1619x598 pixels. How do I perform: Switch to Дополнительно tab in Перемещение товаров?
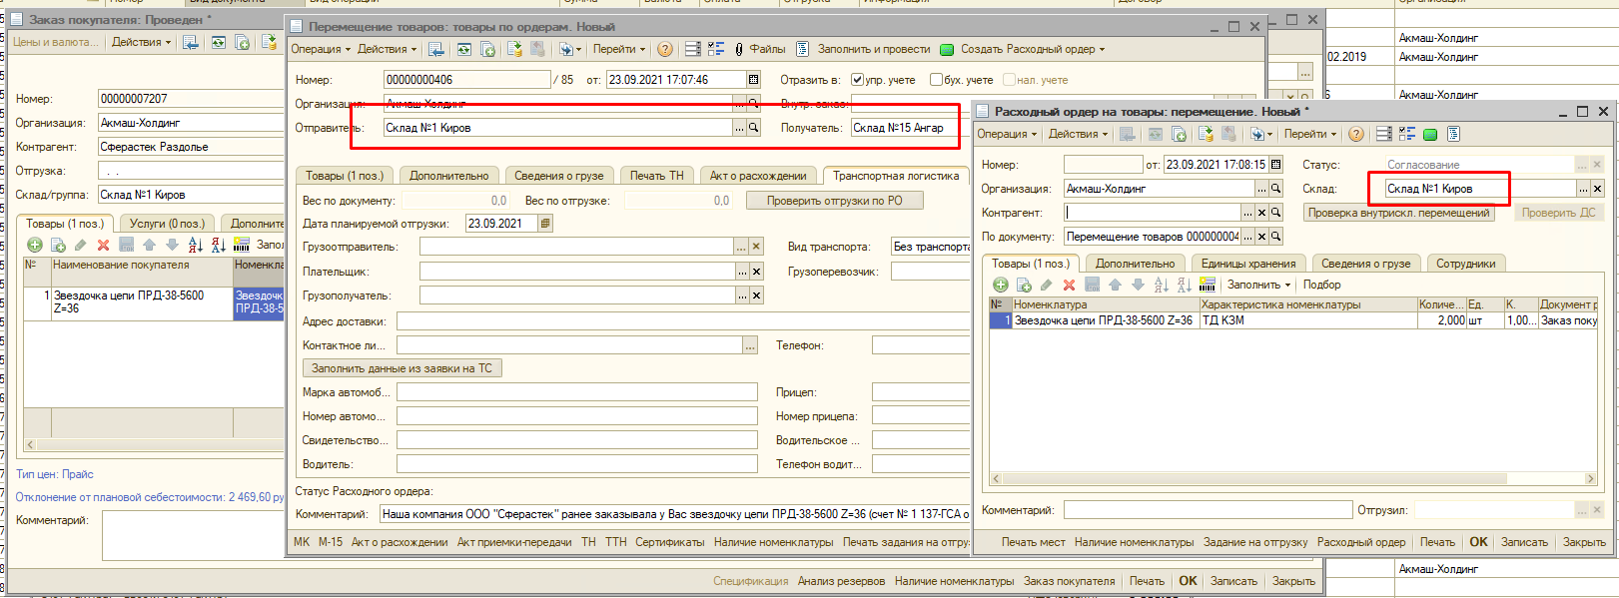pos(448,176)
